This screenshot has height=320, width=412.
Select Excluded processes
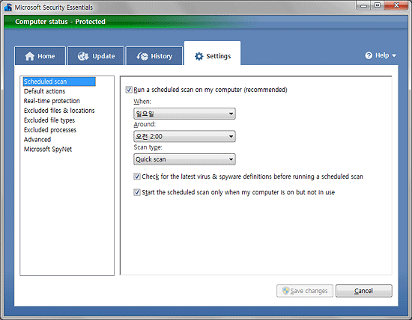(x=50, y=130)
